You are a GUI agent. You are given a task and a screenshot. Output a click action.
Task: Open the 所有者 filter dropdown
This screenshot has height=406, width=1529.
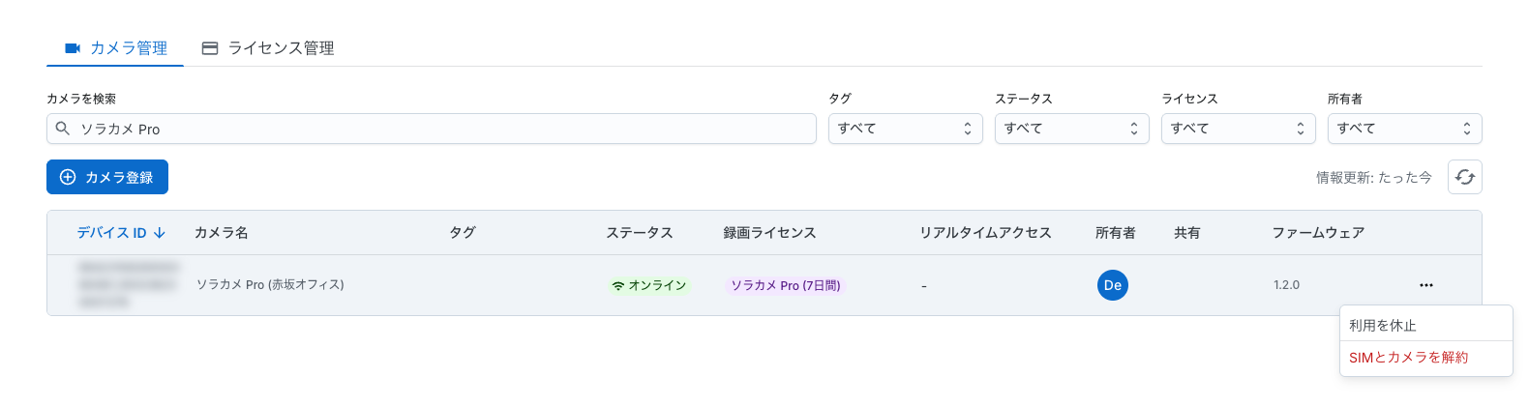(x=1405, y=129)
